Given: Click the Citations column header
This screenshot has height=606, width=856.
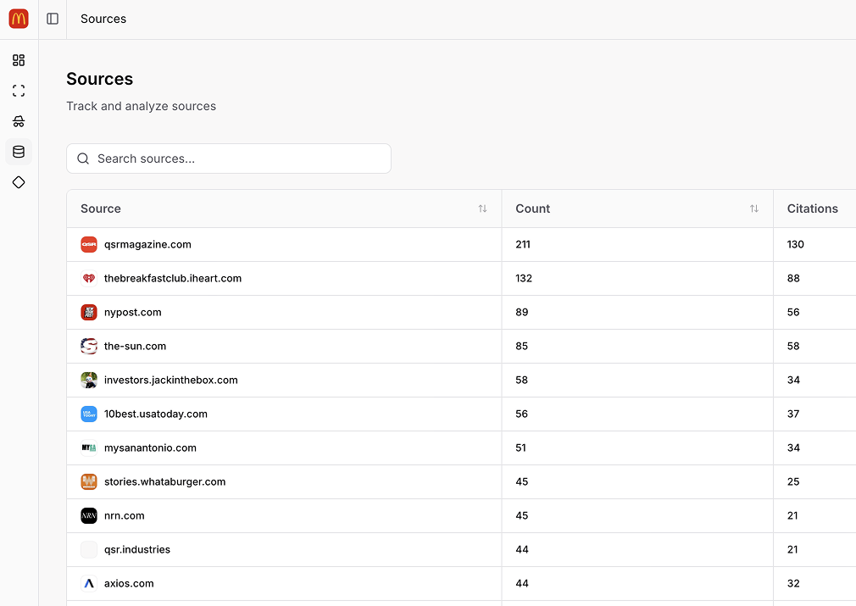Looking at the screenshot, I should coord(812,208).
